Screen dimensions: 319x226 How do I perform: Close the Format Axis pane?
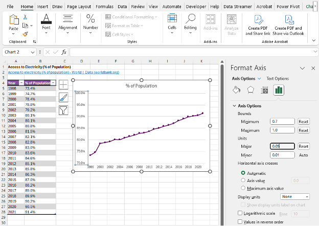tap(313, 68)
